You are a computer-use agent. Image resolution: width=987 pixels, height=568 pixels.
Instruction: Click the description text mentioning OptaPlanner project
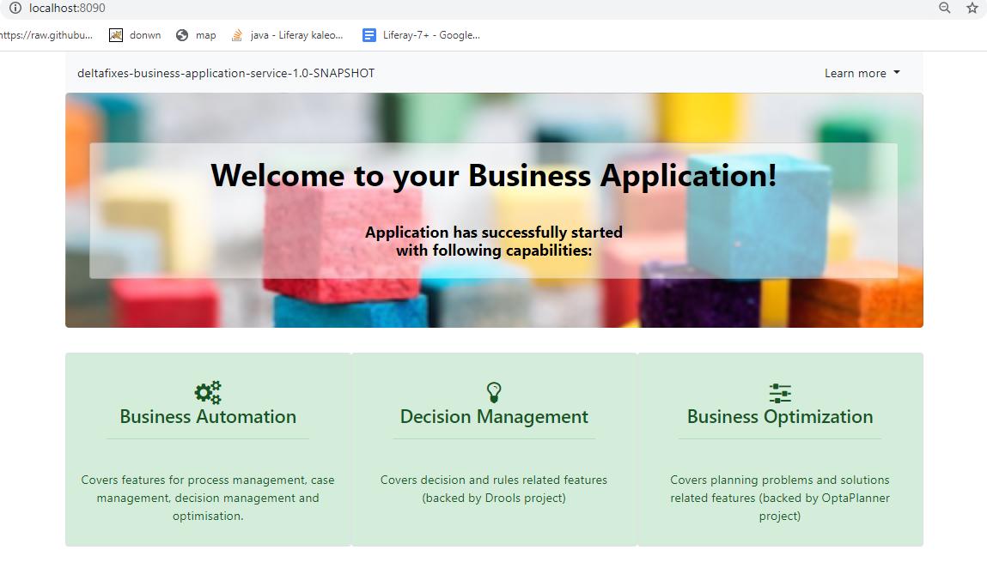coord(780,498)
